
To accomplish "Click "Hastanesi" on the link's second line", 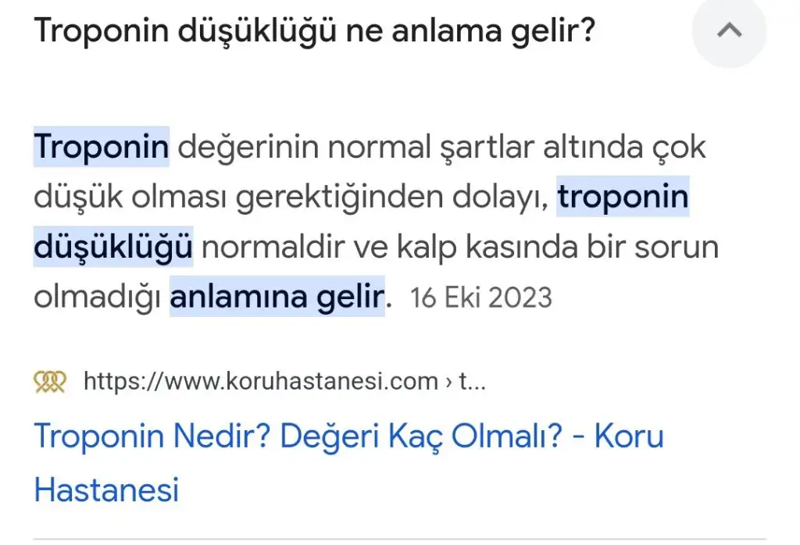I will (106, 490).
